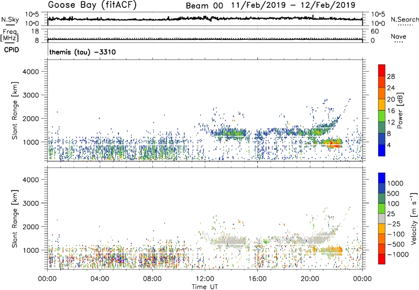Click the '18' tick on the frequency axis
This screenshot has height=290, width=419.
(35, 31)
